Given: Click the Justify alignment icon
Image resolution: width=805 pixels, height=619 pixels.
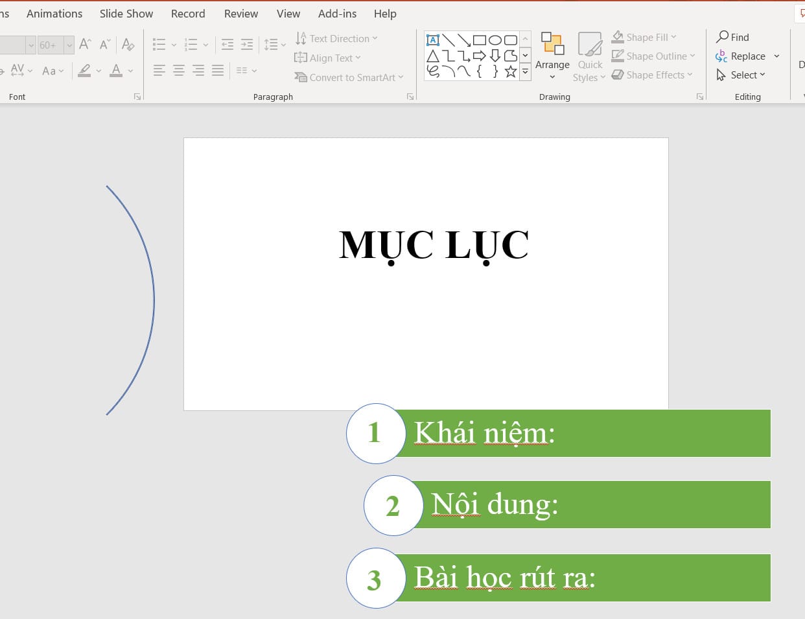Looking at the screenshot, I should click(x=218, y=71).
